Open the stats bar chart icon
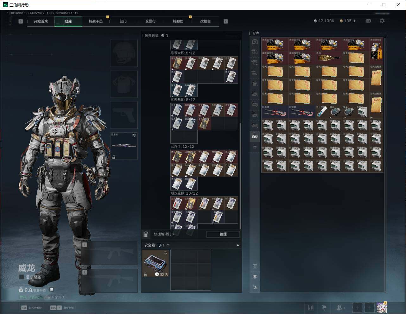The image size is (406, 314). (x=311, y=307)
